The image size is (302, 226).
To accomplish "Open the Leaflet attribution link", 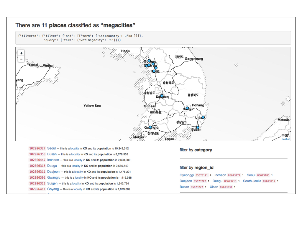I will (285, 139).
